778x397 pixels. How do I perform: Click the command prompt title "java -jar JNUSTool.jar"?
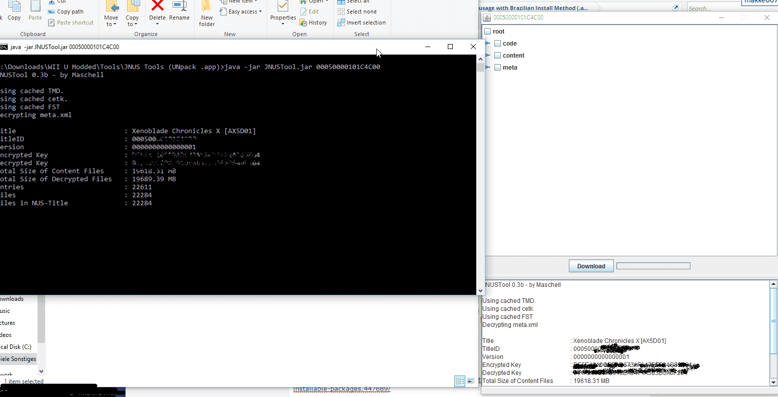pos(65,47)
